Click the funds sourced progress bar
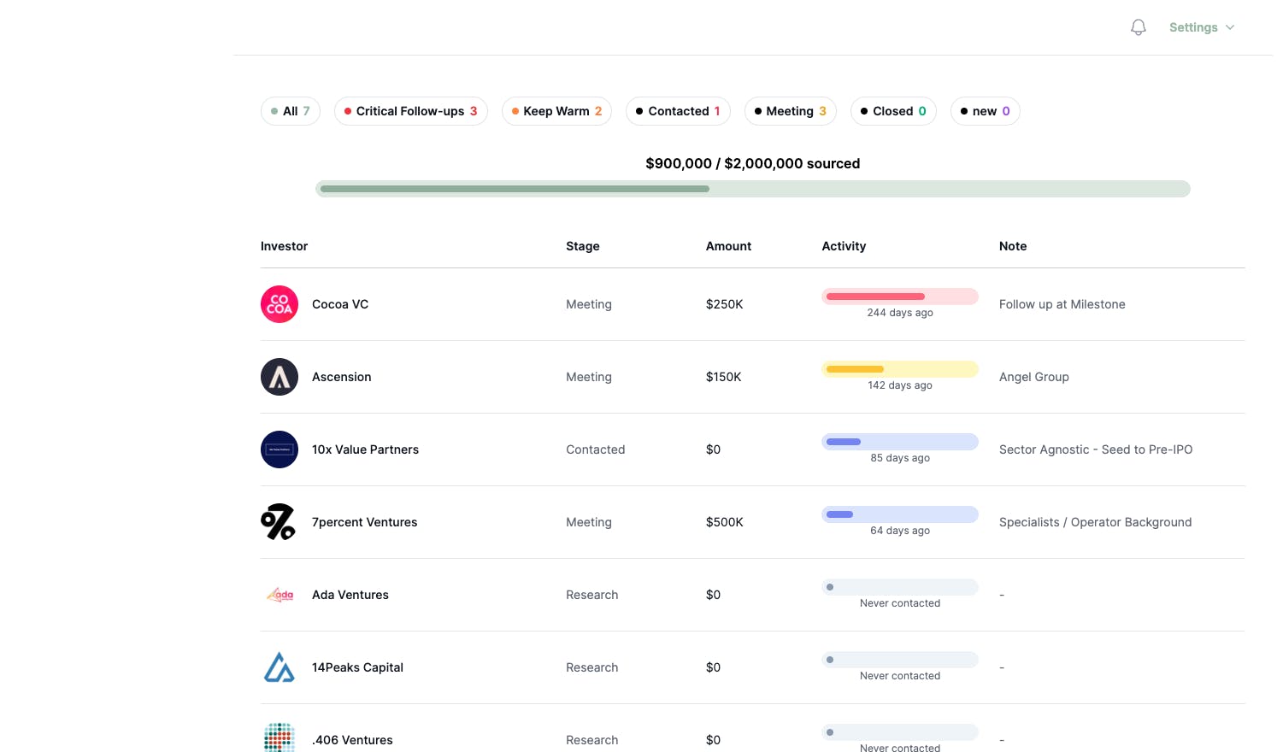This screenshot has width=1277, height=752. click(753, 189)
